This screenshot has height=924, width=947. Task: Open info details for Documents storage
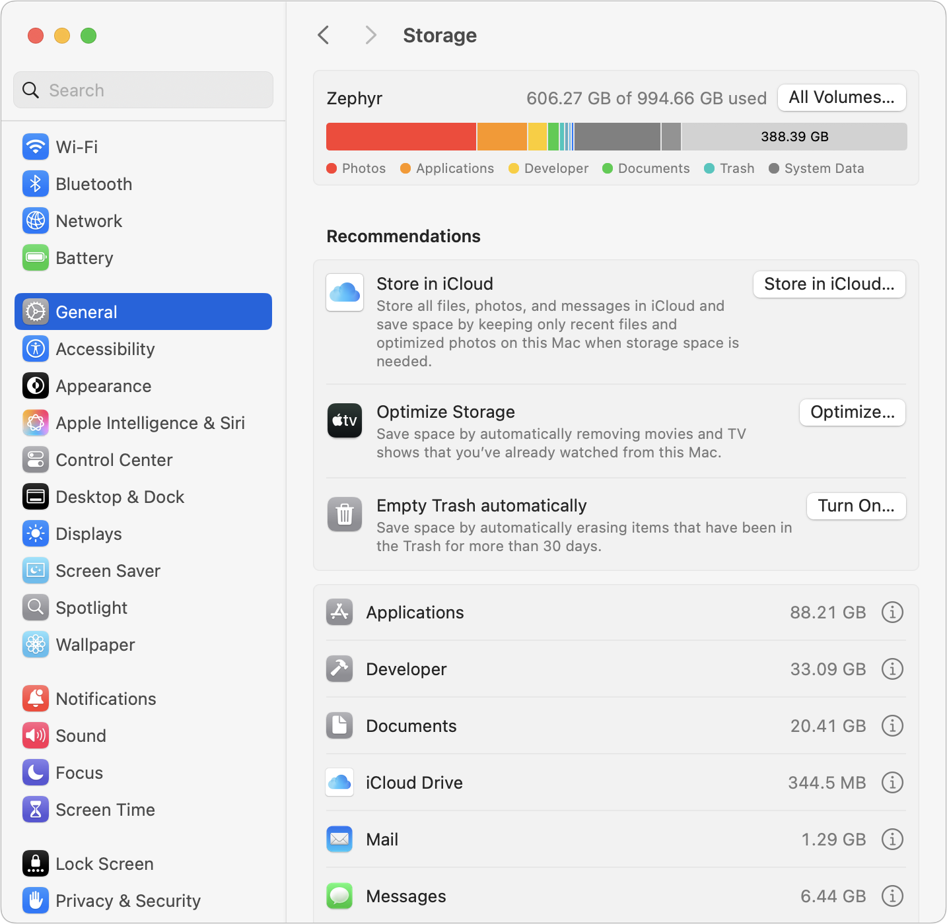tap(892, 726)
